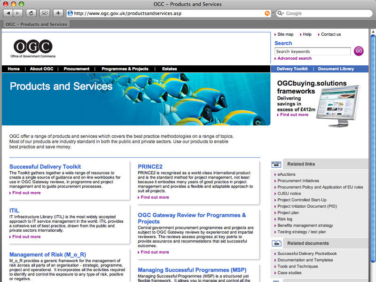This screenshot has height=282, width=376.
Task: Click the OGC logo
Action: (33, 49)
